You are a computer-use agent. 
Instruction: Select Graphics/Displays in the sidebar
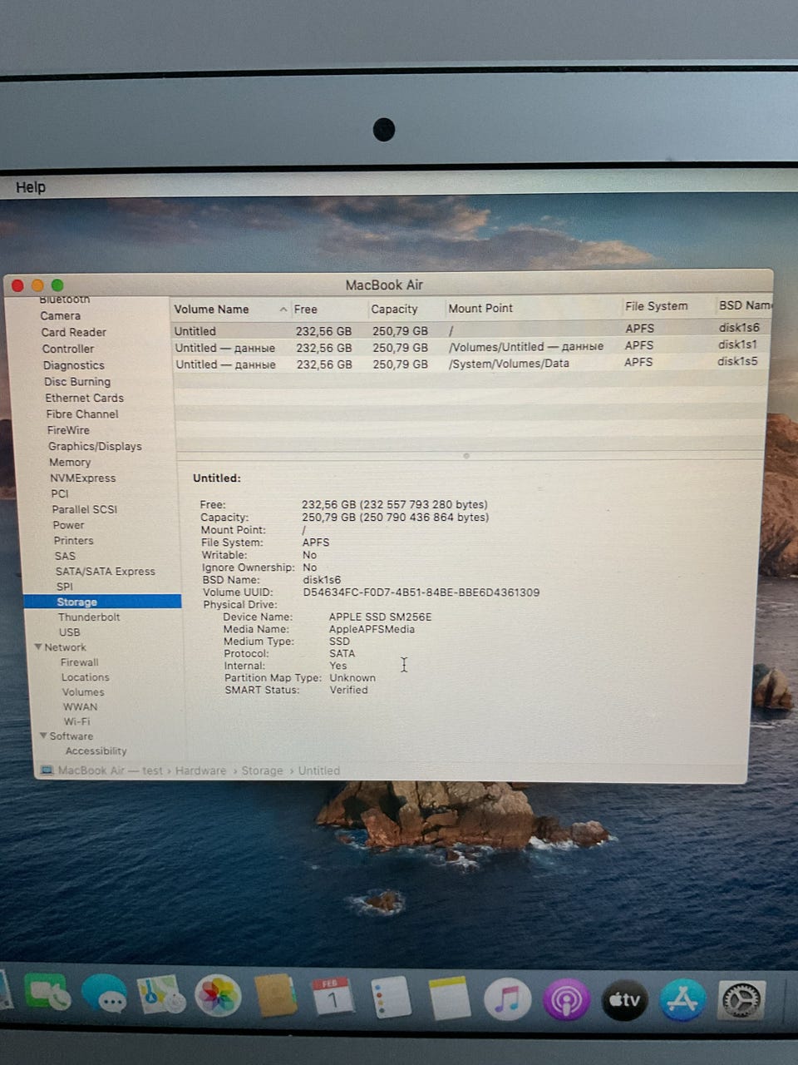[x=95, y=446]
